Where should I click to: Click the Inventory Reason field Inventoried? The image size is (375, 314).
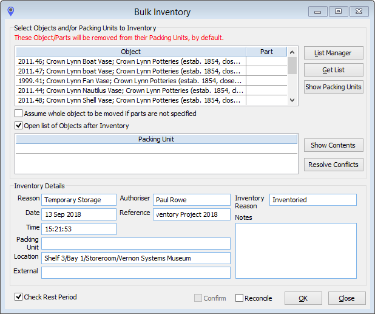pos(313,200)
